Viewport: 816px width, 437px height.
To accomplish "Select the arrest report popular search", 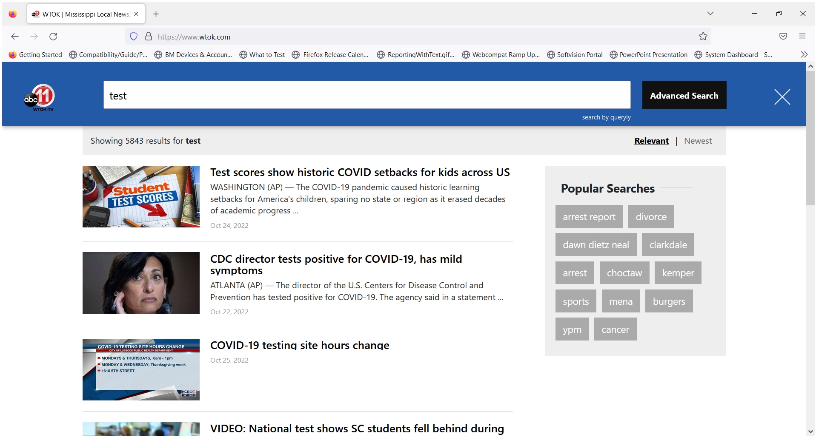I will click(589, 216).
